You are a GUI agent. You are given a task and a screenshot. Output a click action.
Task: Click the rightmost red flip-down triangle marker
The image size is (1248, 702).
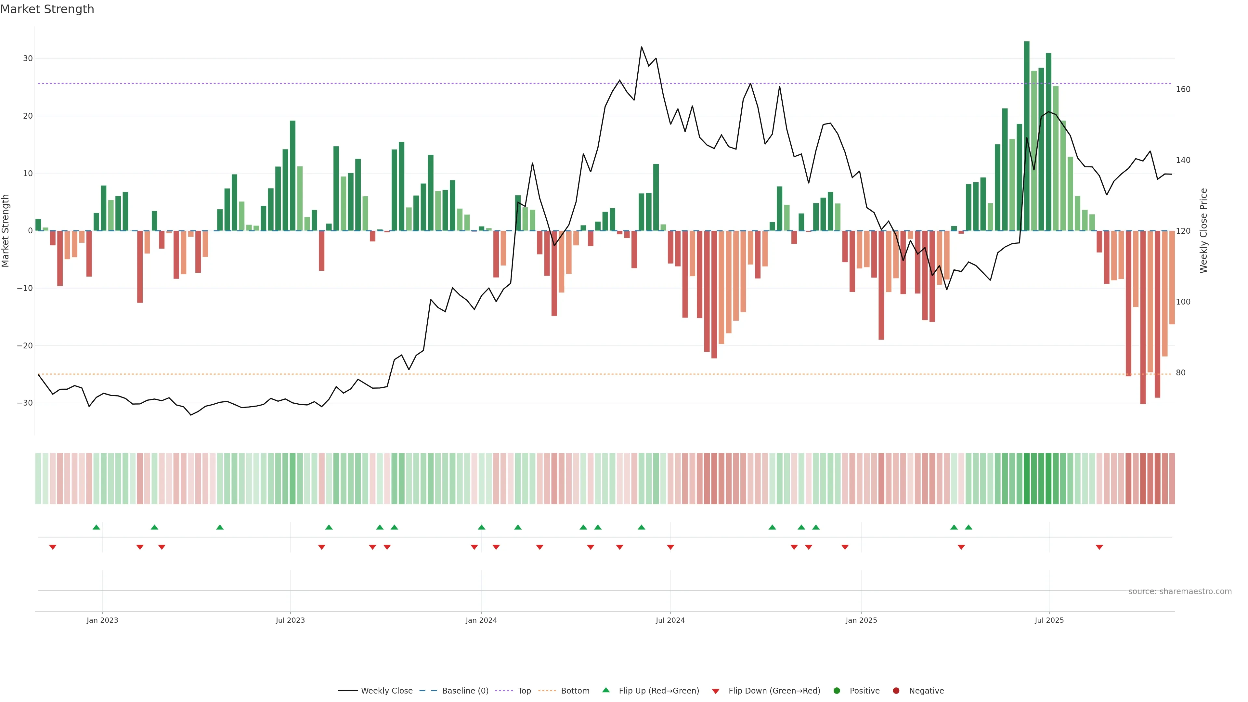tap(1099, 547)
